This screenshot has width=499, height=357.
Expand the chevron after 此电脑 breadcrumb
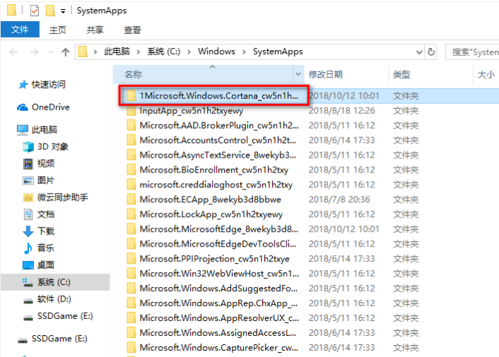[139, 52]
